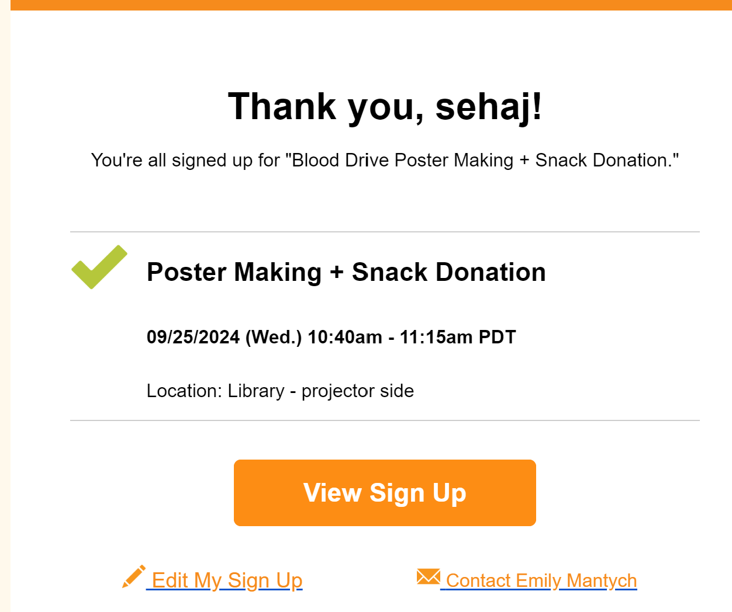Click the "You're all signed up" message
The height and width of the screenshot is (612, 732).
click(x=185, y=160)
